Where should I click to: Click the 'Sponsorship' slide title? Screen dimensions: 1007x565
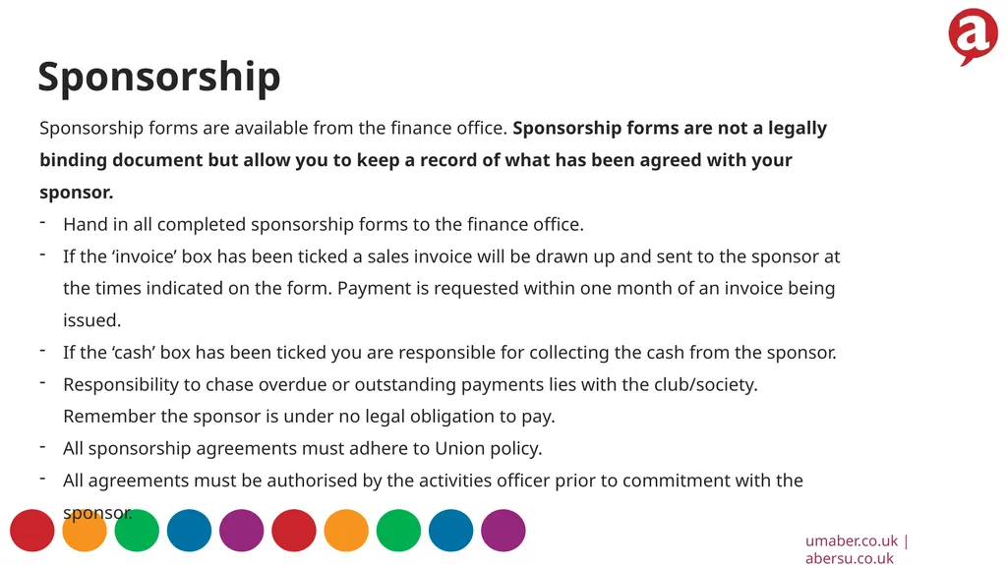(159, 78)
